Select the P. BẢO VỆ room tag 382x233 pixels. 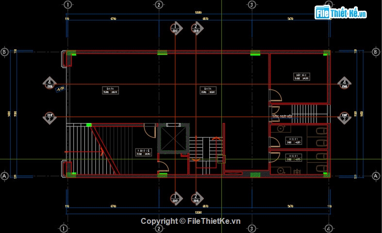pos(144,152)
